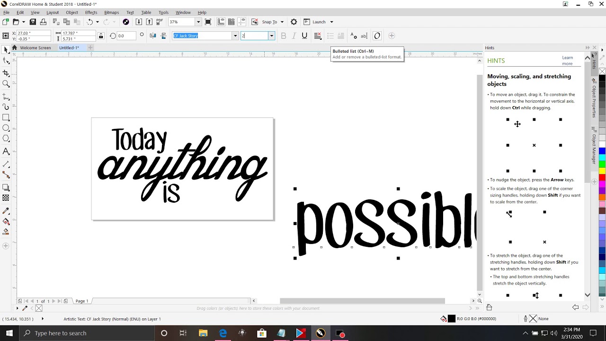
Task: Select the Drop Shadow tool
Action: coord(6,187)
